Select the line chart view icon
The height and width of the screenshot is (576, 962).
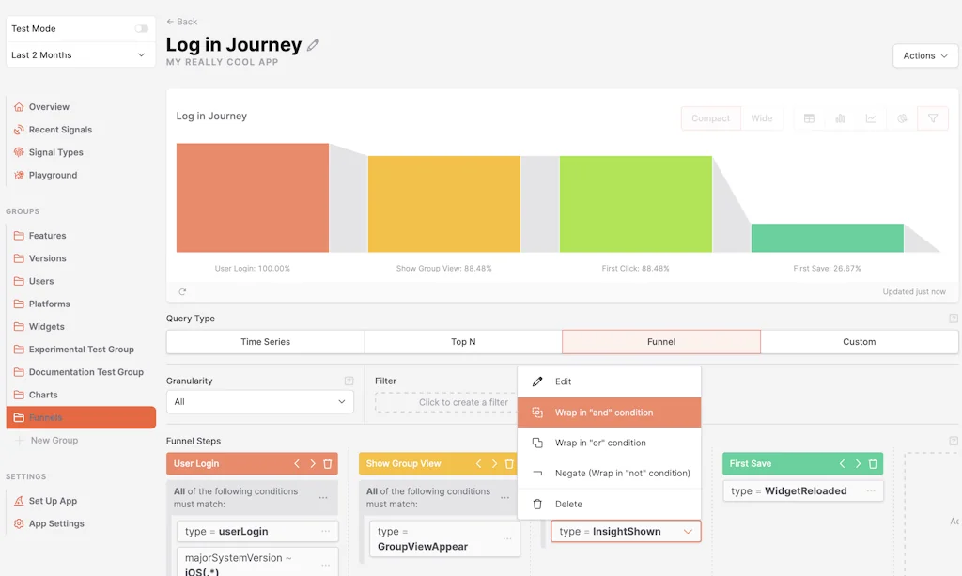point(871,118)
